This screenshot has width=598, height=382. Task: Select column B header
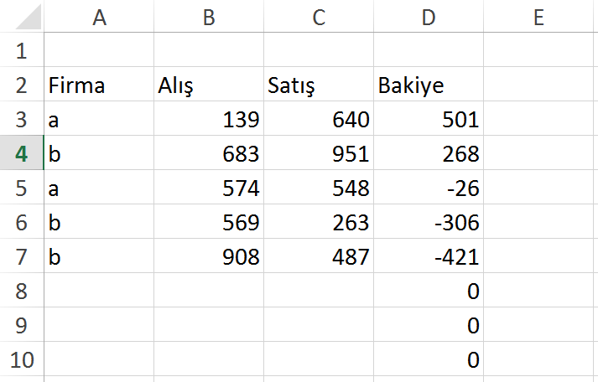pos(208,17)
